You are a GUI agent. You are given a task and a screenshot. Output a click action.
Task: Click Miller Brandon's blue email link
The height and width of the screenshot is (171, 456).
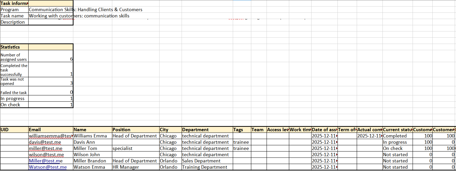point(45,161)
